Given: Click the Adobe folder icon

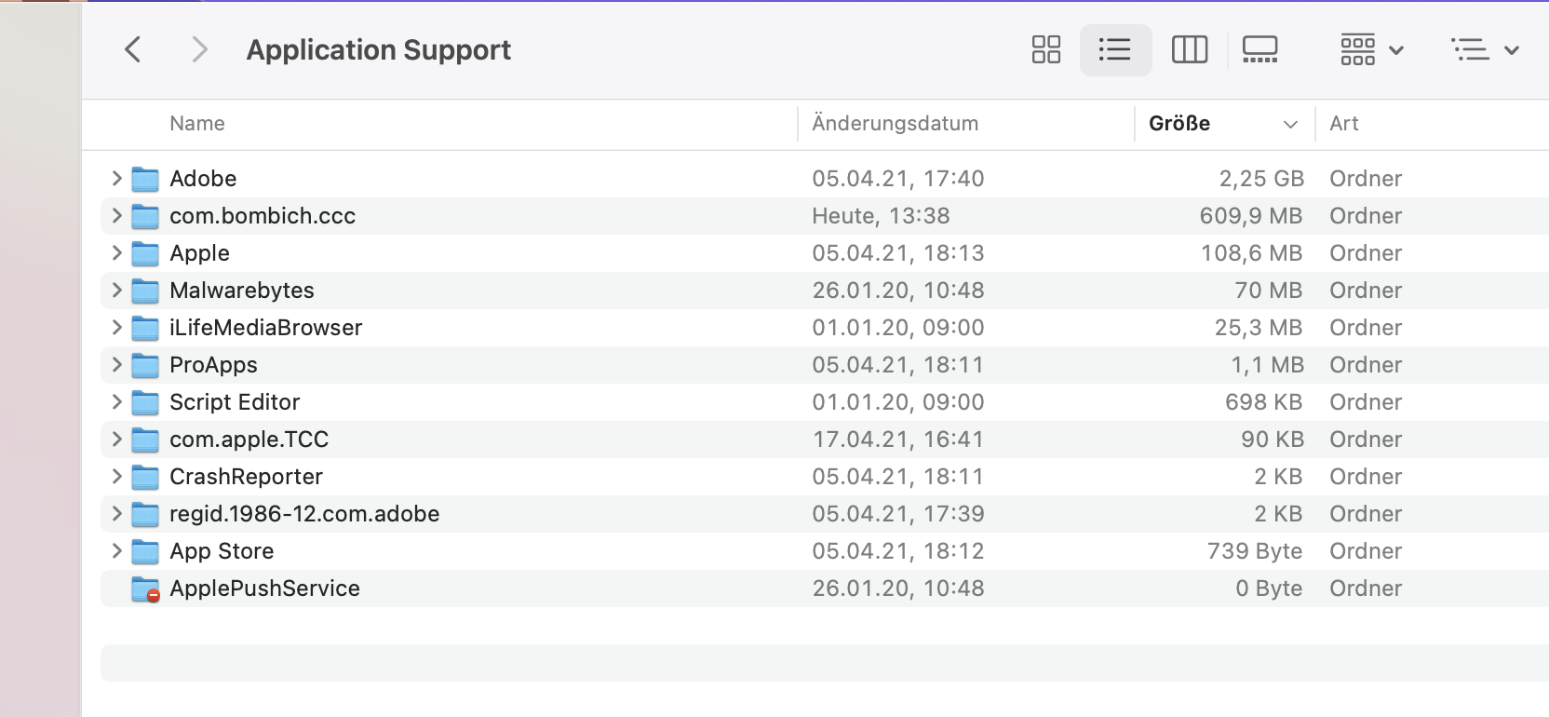Looking at the screenshot, I should point(145,179).
